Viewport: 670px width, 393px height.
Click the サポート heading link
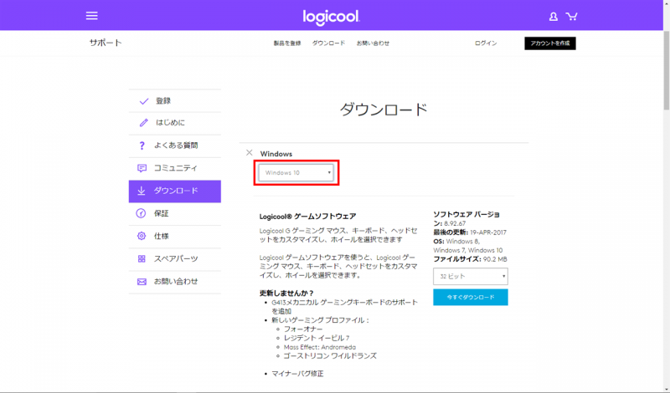tap(106, 43)
